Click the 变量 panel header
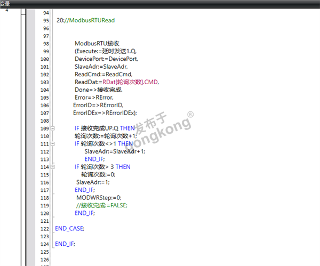Viewport: 320px width, 266px height. 5,4
